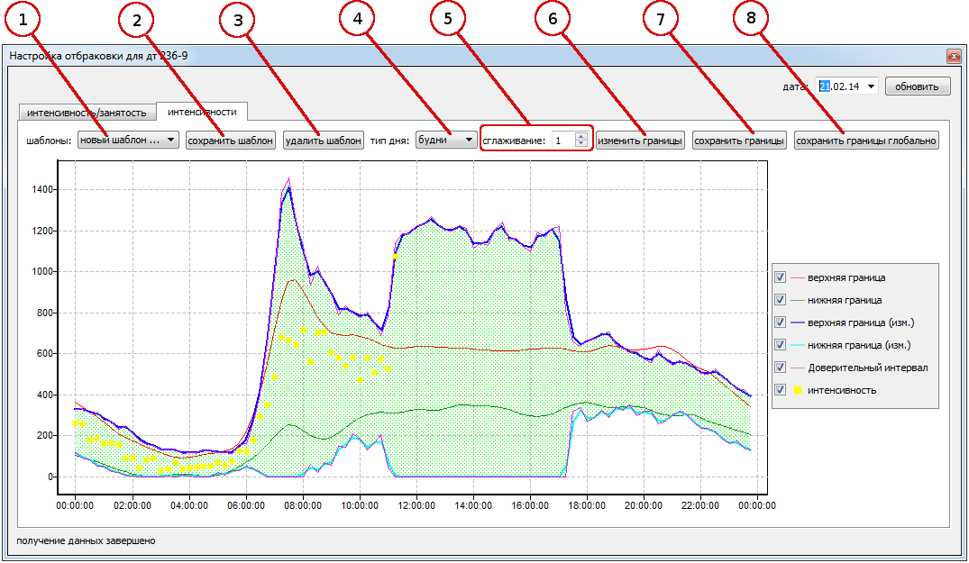The height and width of the screenshot is (563, 969).
Task: Open the шаблоны dropdown 'новый шаблон'
Action: 128,141
